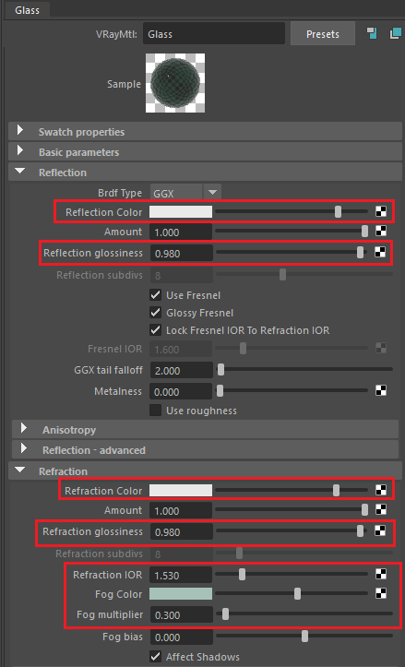Click the Sample material preview thumbnail
This screenshot has height=667, width=405.
[x=175, y=83]
